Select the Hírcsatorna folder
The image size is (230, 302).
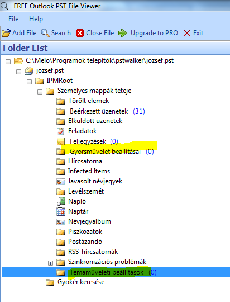pyautogui.click(x=85, y=161)
